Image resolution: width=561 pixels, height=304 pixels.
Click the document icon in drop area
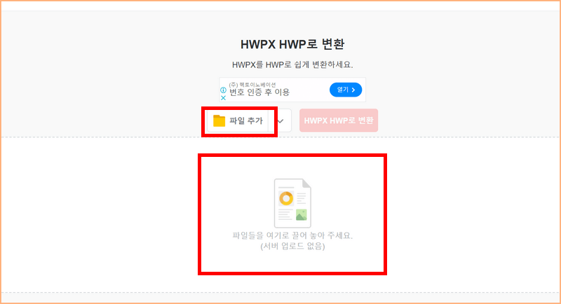click(292, 203)
